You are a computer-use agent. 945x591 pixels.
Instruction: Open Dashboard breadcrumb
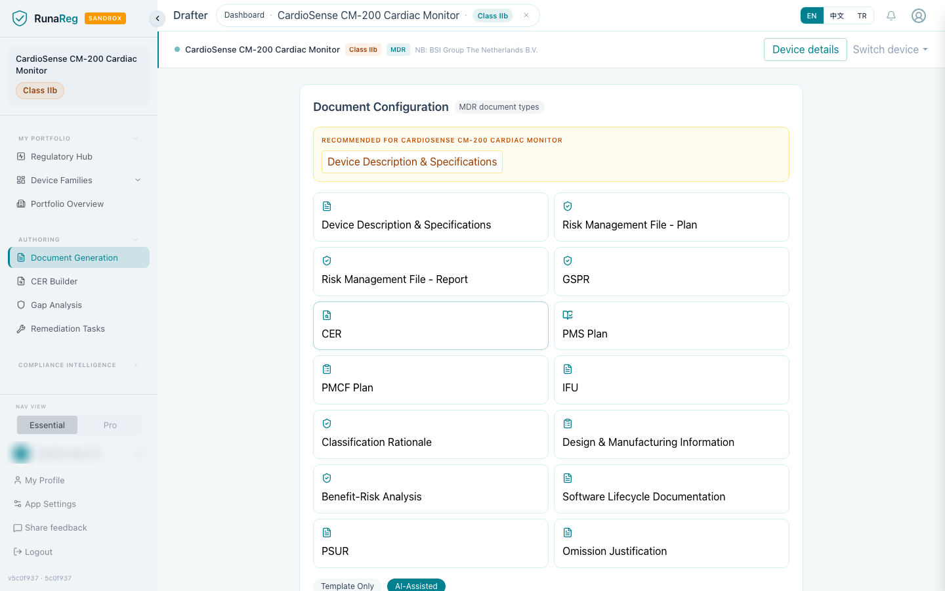click(244, 15)
